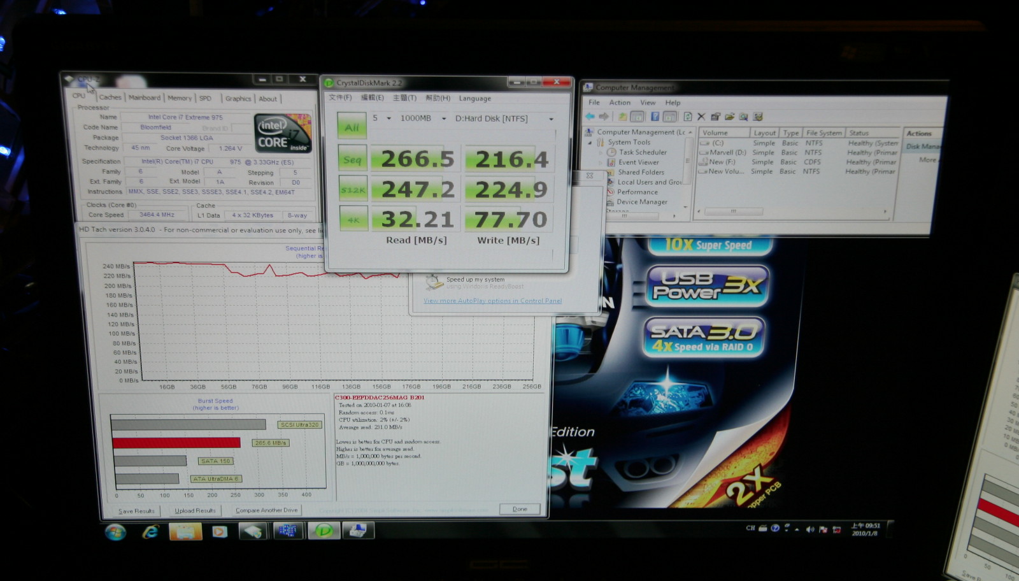This screenshot has width=1019, height=581.
Task: Open the 幫助(H) menu in CrystalDiskMark
Action: point(438,98)
